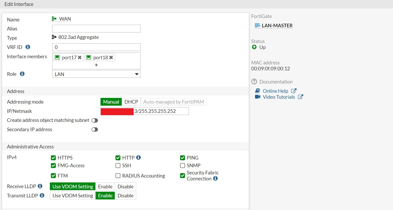The image size is (393, 210).
Task: Switch addressing mode to DHCP
Action: (131, 102)
